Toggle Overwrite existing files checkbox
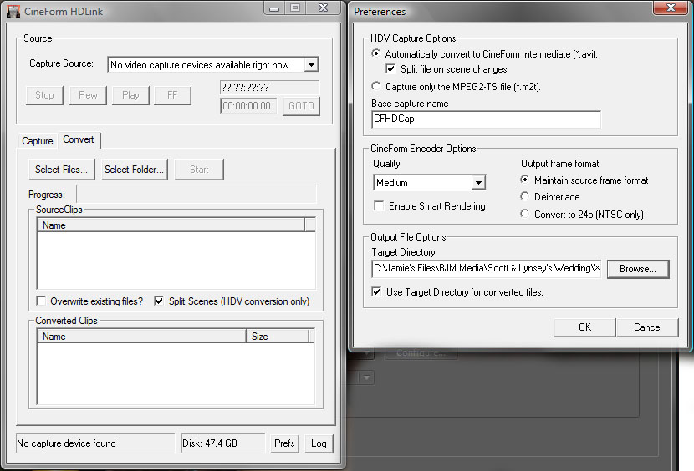 42,301
